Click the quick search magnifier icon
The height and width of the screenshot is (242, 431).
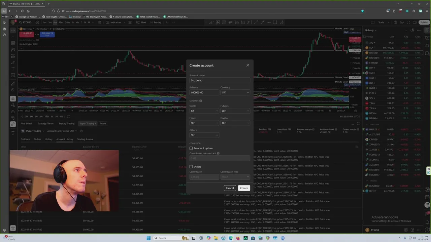tap(396, 23)
